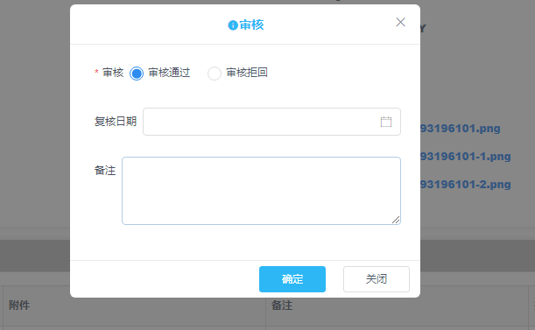The width and height of the screenshot is (535, 330).
Task: Focus the 复核日期 date input field
Action: pyautogui.click(x=271, y=122)
